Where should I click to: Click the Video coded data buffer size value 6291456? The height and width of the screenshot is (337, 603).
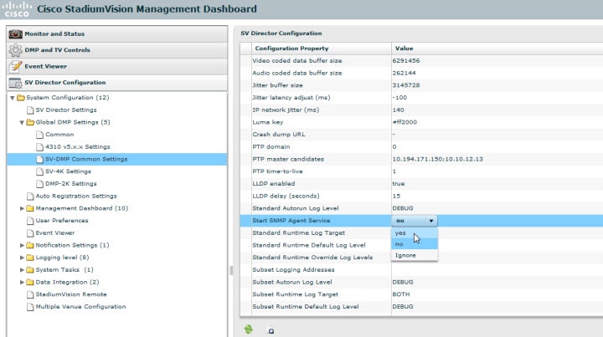click(405, 61)
